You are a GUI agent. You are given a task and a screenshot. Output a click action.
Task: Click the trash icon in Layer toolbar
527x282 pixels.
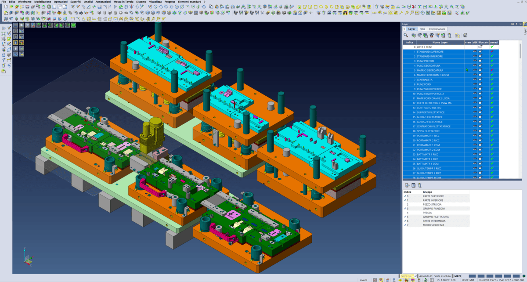click(449, 35)
